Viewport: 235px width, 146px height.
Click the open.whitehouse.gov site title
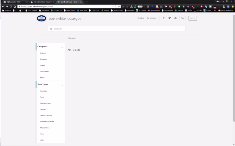tap(65, 18)
